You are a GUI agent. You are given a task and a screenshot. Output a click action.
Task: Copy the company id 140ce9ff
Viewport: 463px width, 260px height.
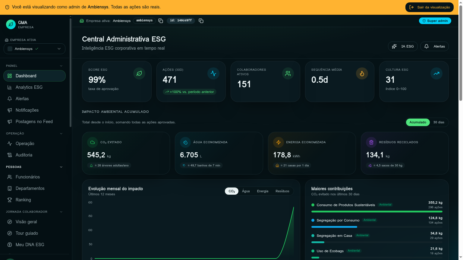(201, 21)
